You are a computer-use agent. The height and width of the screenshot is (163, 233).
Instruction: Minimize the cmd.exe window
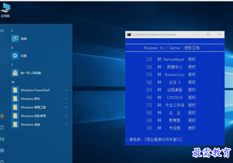pos(197,35)
